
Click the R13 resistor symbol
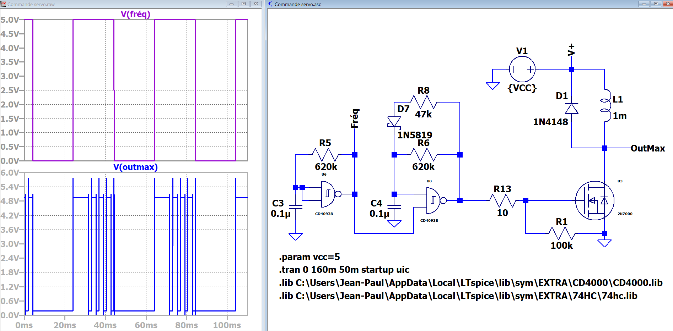(502, 201)
